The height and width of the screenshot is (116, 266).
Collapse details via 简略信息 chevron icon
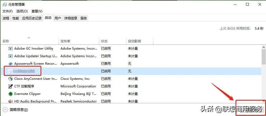(x=5, y=110)
